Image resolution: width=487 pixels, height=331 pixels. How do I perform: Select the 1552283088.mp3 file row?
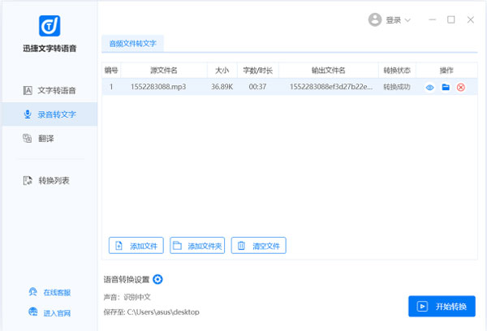pos(243,87)
